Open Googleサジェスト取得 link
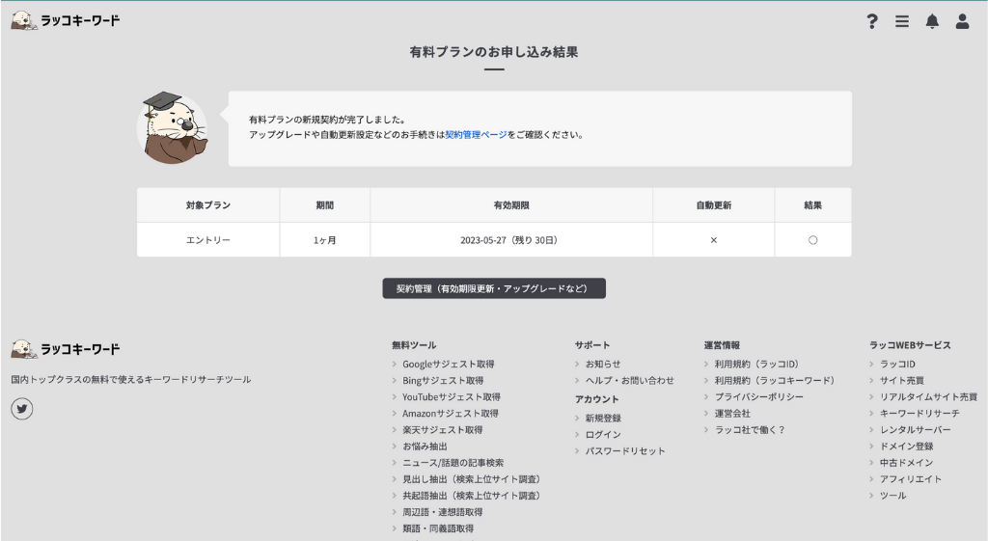988x541 pixels. click(x=448, y=364)
